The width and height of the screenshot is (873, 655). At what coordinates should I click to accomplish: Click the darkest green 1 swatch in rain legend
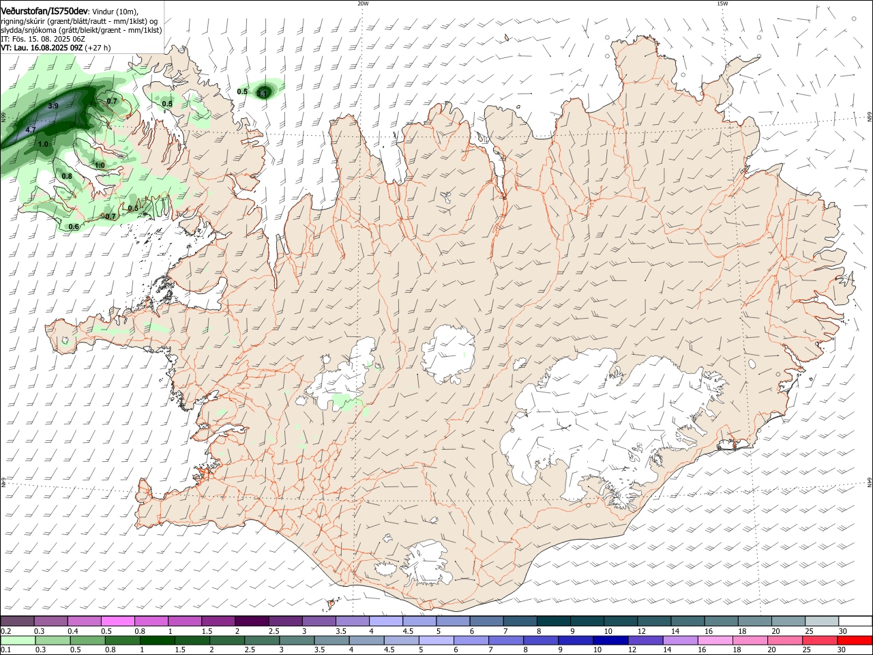tap(157, 641)
